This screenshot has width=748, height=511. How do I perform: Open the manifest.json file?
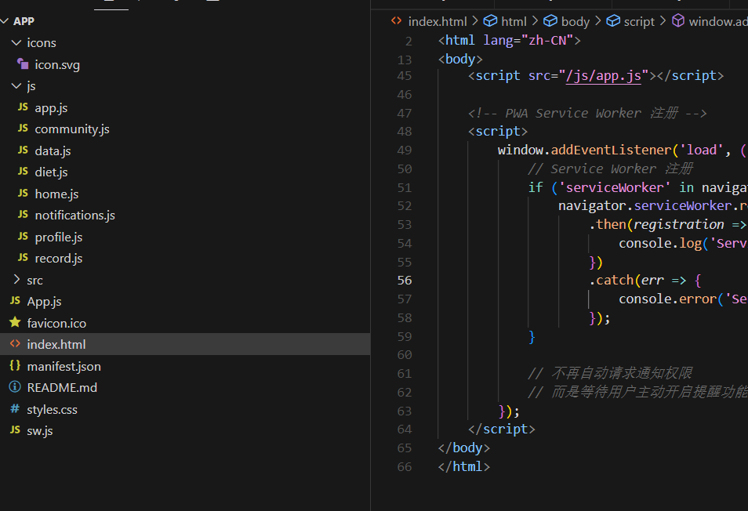(64, 366)
